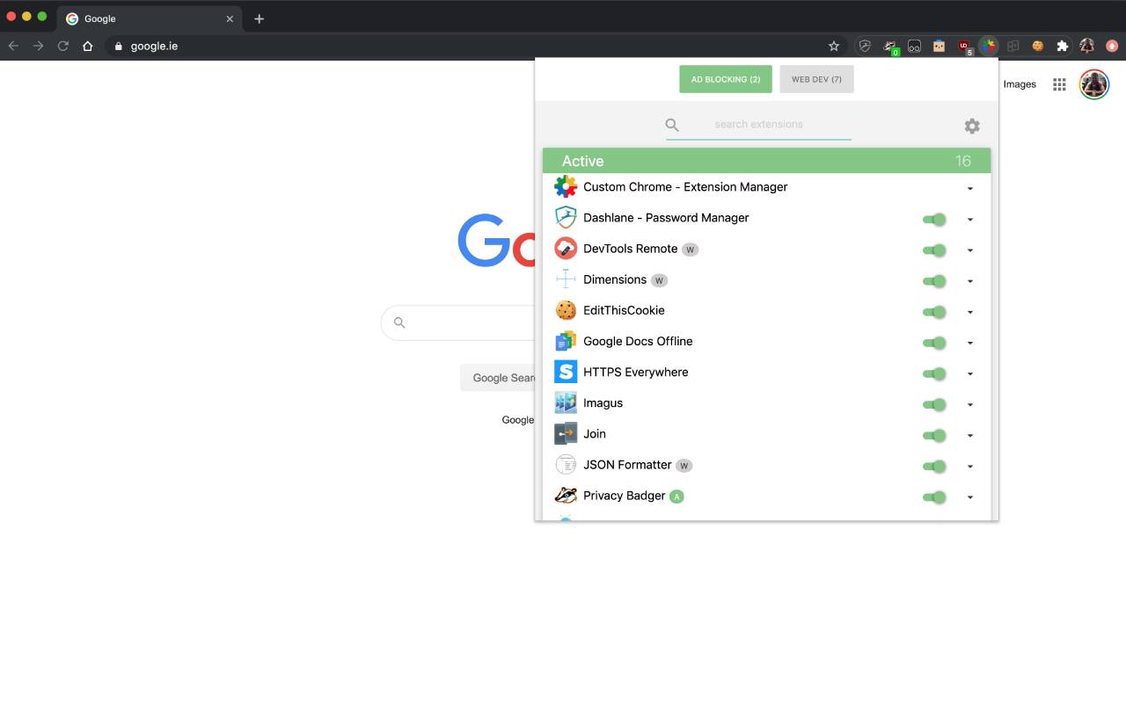Open the Privacy Badger toolbar extension
This screenshot has width=1126, height=703.
click(890, 46)
